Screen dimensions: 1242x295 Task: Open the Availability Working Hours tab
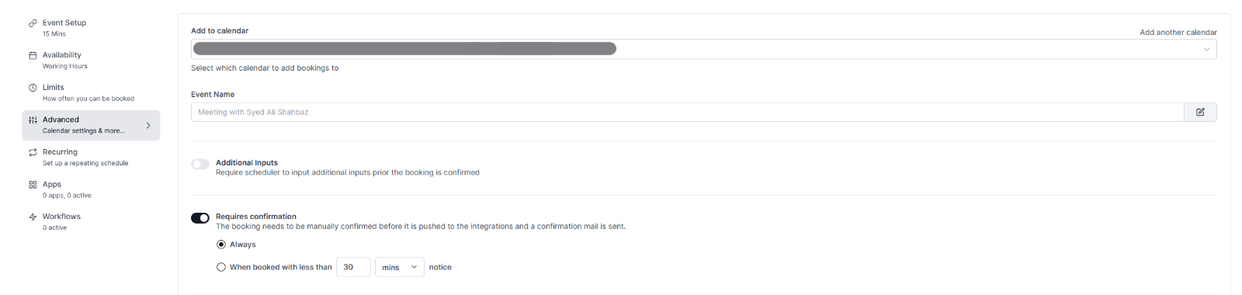(91, 61)
